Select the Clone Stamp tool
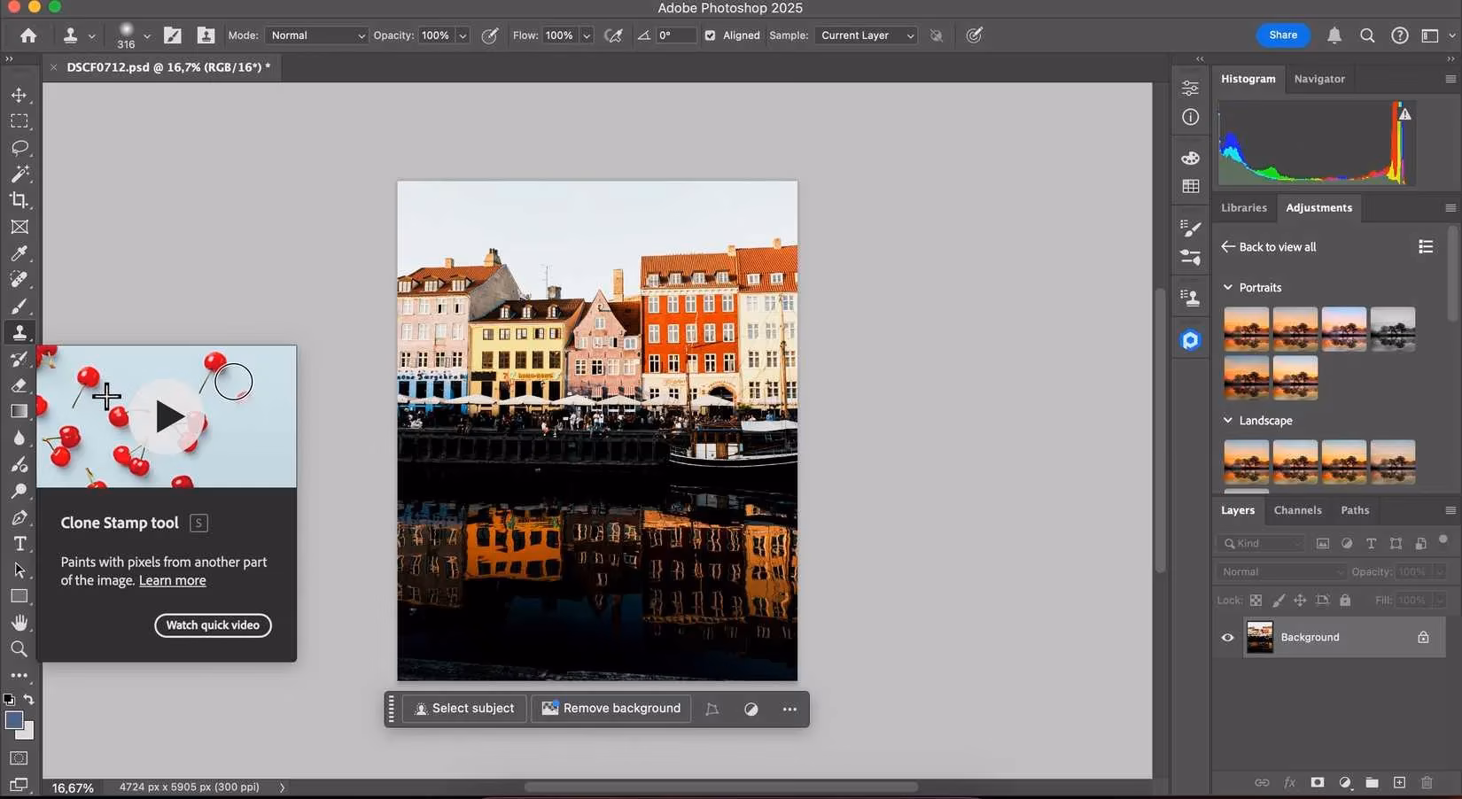1462x799 pixels. 19,332
